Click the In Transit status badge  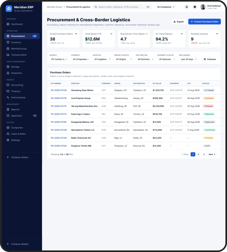(209, 90)
